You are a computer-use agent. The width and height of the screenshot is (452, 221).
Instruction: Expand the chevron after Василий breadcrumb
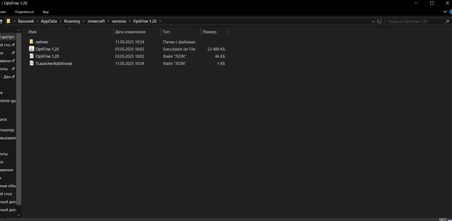(x=37, y=21)
